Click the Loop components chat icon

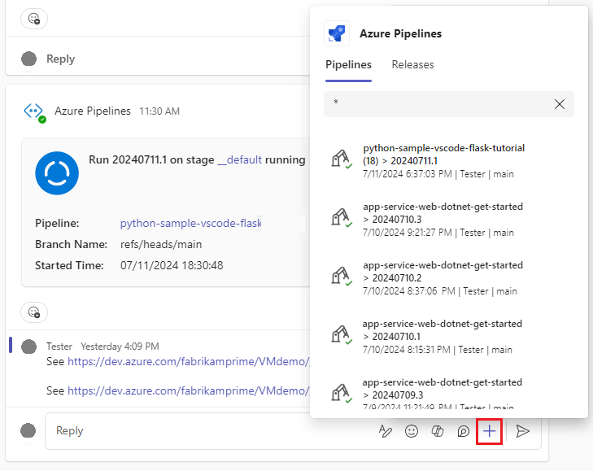(463, 431)
